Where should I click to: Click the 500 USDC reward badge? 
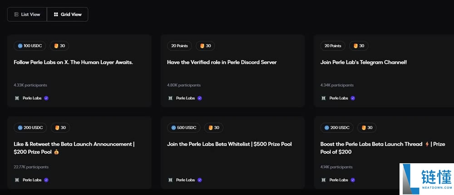click(x=183, y=127)
